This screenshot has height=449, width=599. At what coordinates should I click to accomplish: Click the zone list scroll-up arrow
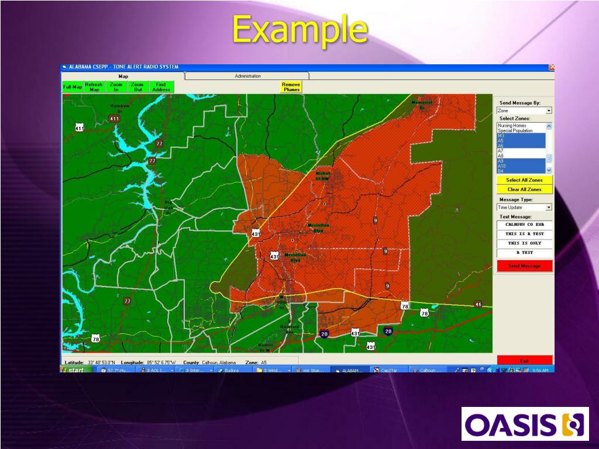click(549, 126)
